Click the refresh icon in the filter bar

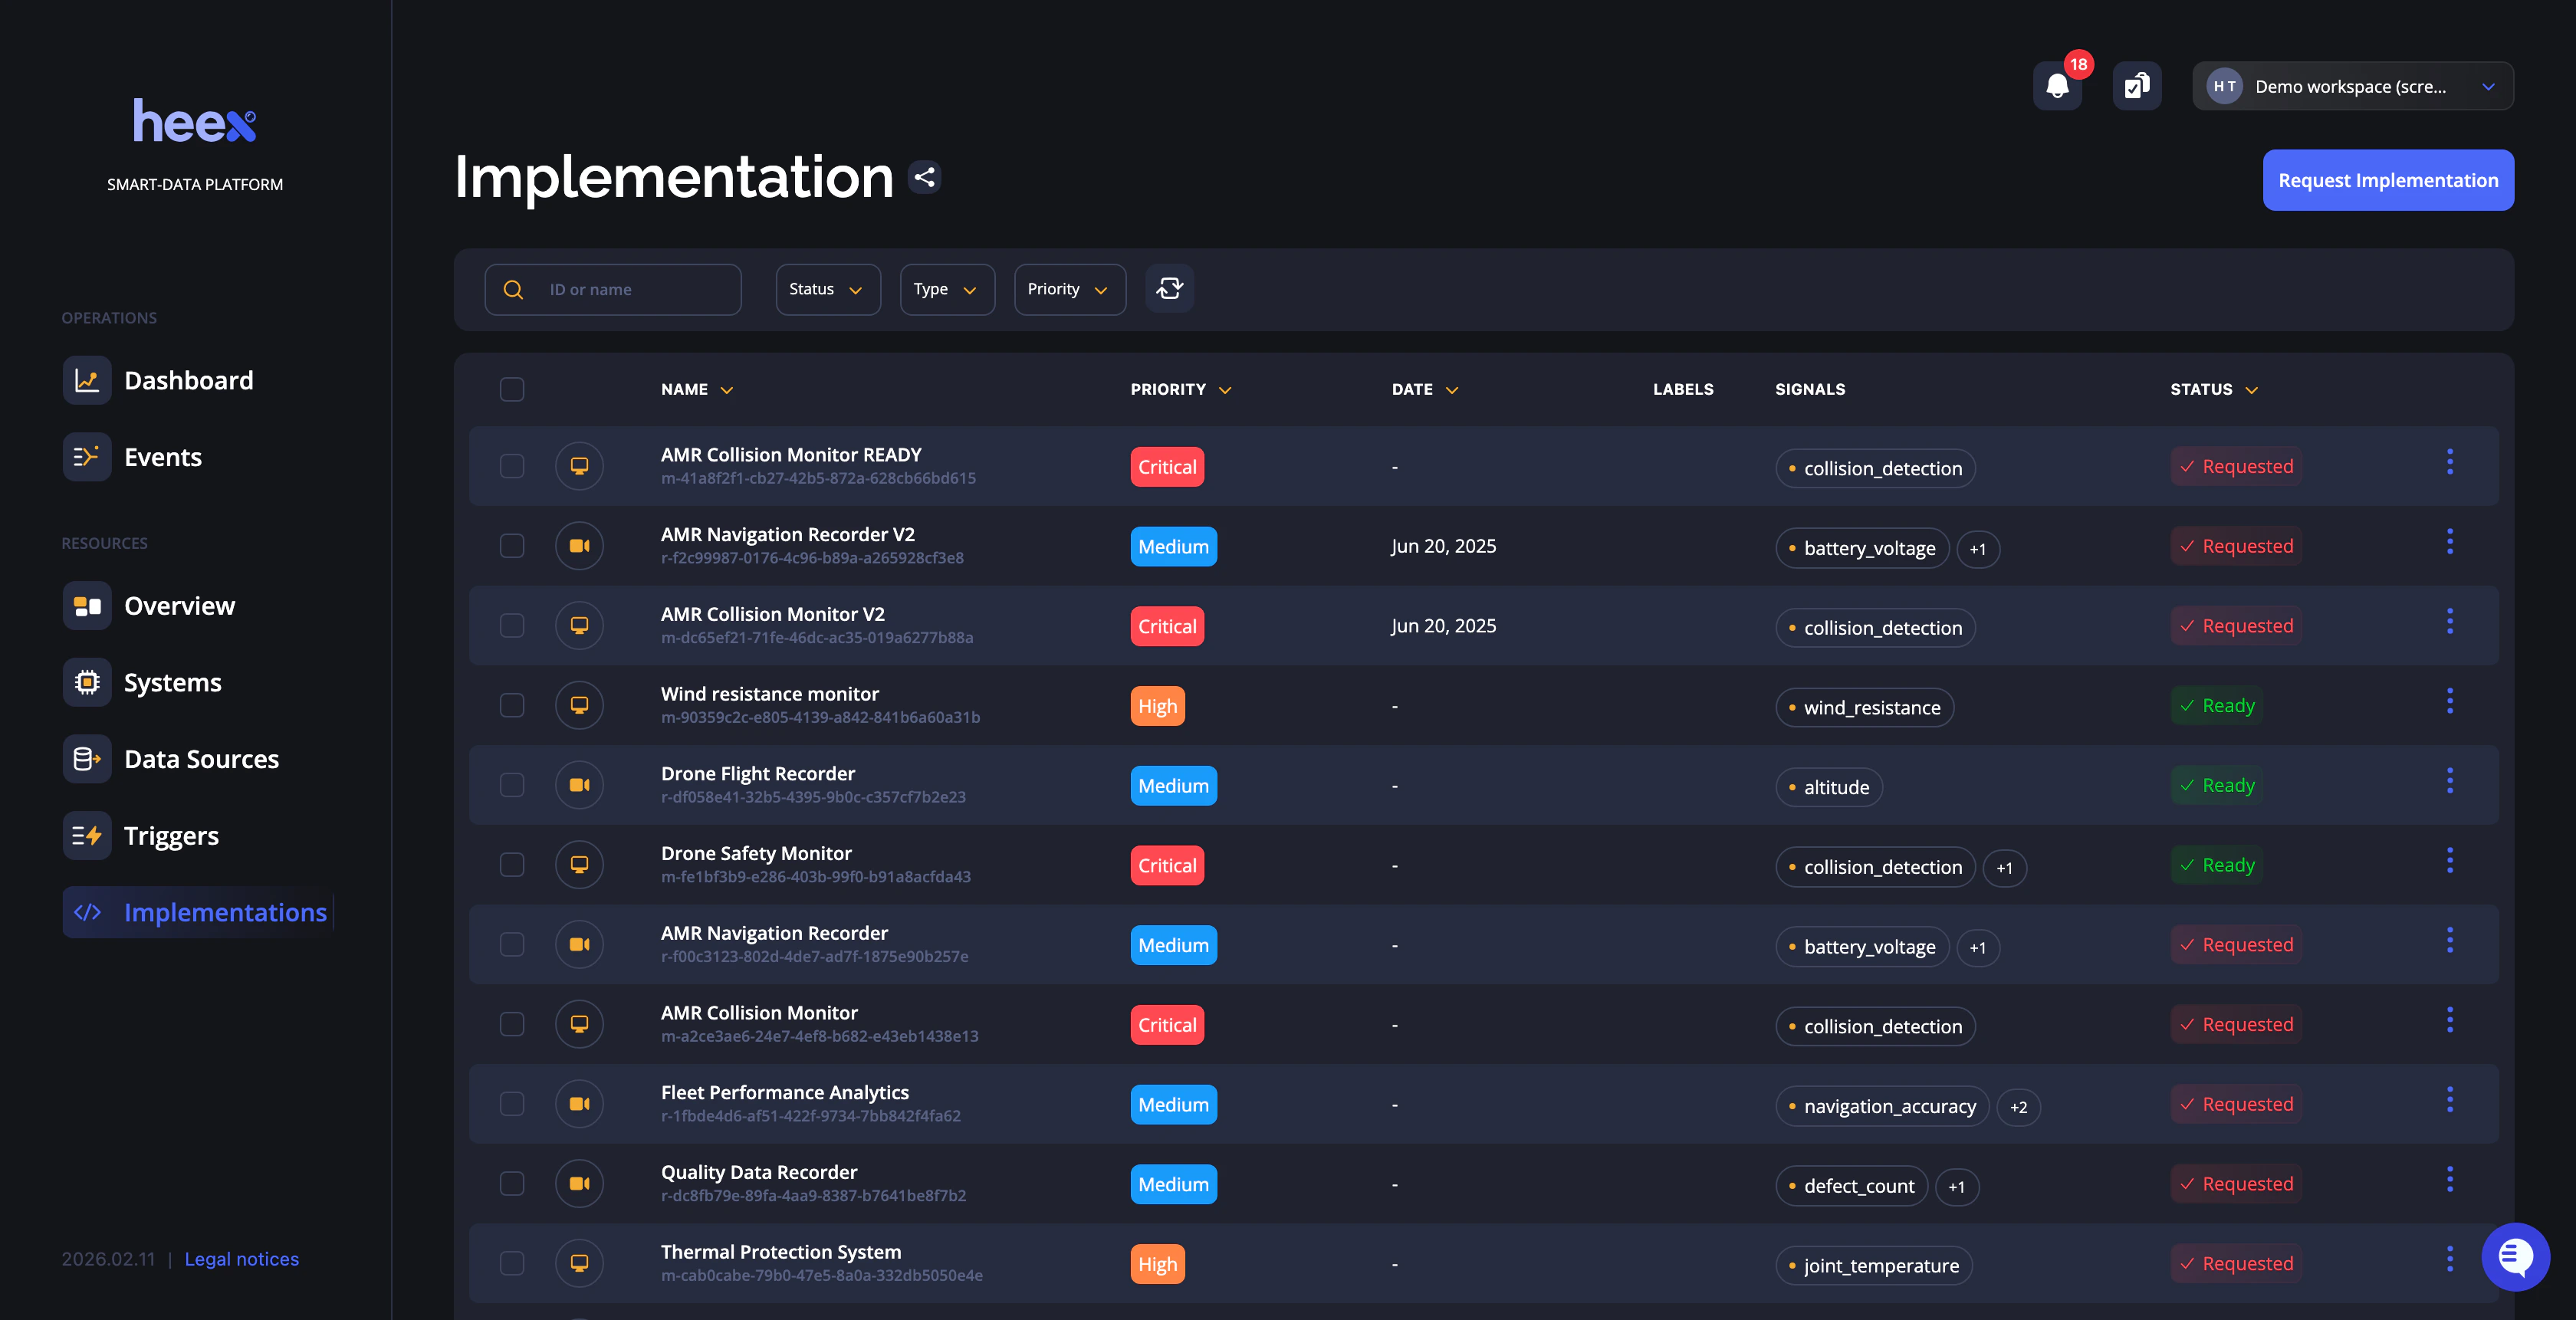click(x=1170, y=289)
